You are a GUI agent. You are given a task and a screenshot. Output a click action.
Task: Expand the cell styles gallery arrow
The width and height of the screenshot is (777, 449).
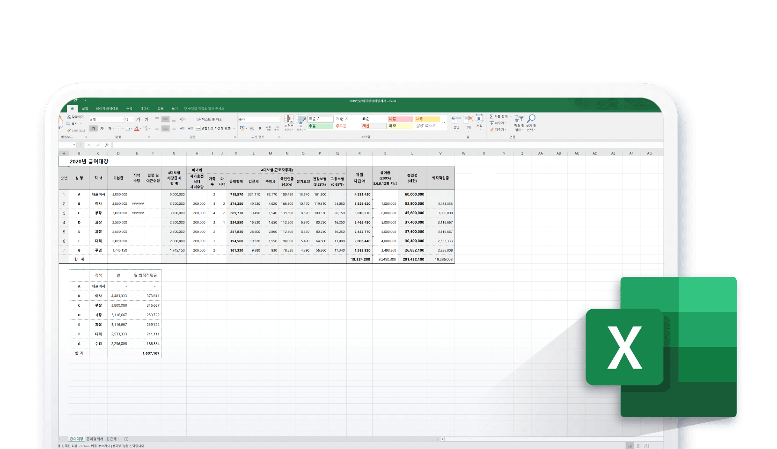[444, 123]
